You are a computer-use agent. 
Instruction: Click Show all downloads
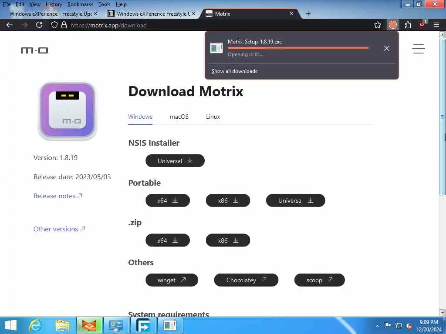234,71
